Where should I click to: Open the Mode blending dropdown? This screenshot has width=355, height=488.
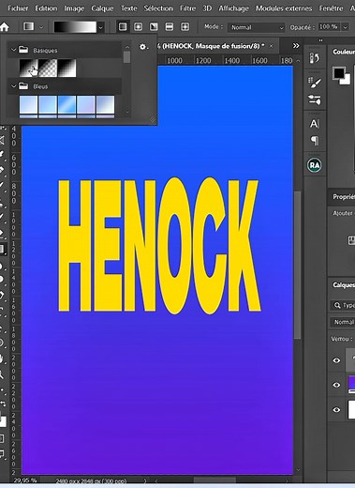[x=256, y=27]
